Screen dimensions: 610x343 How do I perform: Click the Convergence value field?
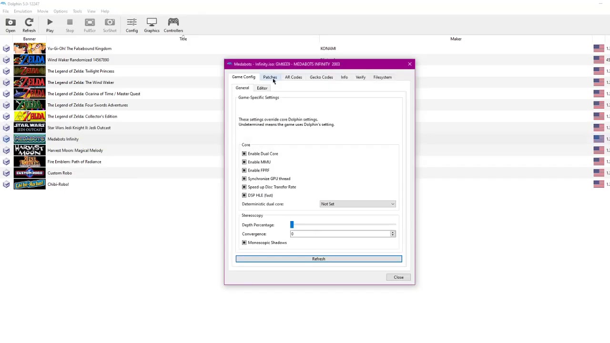pyautogui.click(x=340, y=234)
